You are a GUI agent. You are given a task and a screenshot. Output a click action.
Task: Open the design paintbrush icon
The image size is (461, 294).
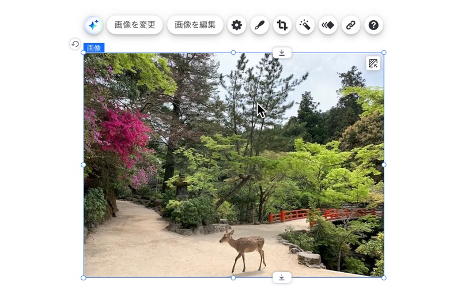260,25
